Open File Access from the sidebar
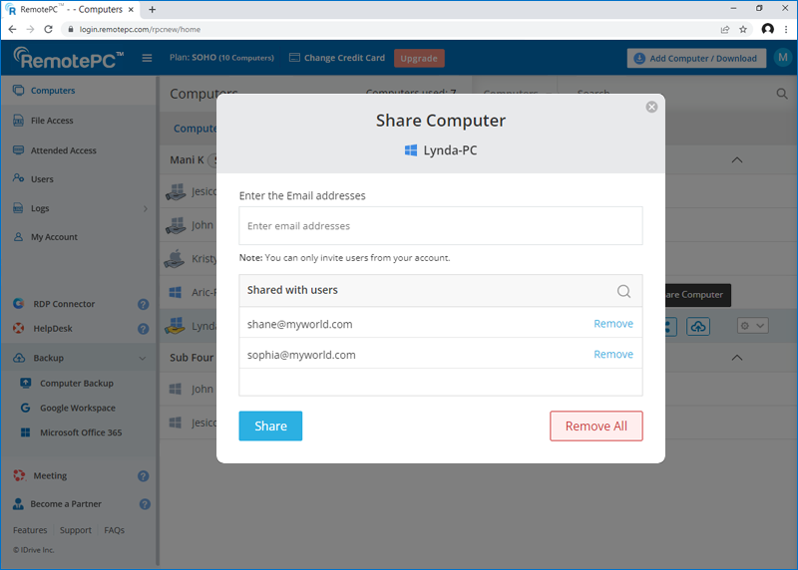Viewport: 798px width, 570px height. pos(52,121)
